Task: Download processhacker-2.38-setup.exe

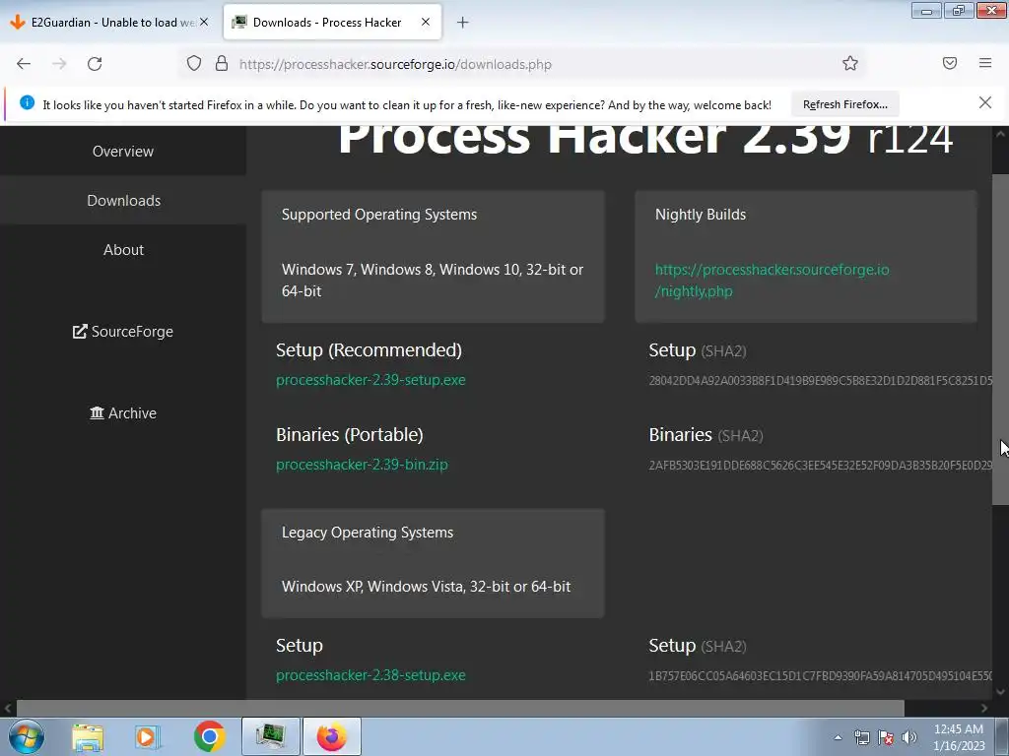Action: coord(370,675)
